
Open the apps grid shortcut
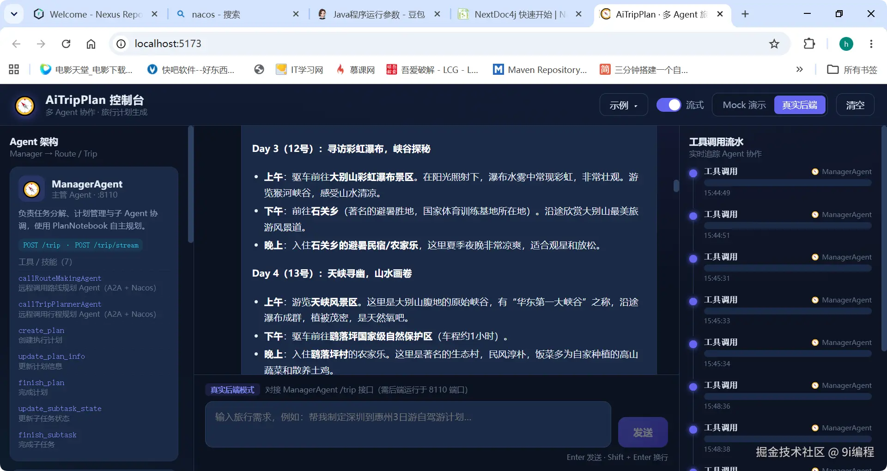click(x=14, y=70)
